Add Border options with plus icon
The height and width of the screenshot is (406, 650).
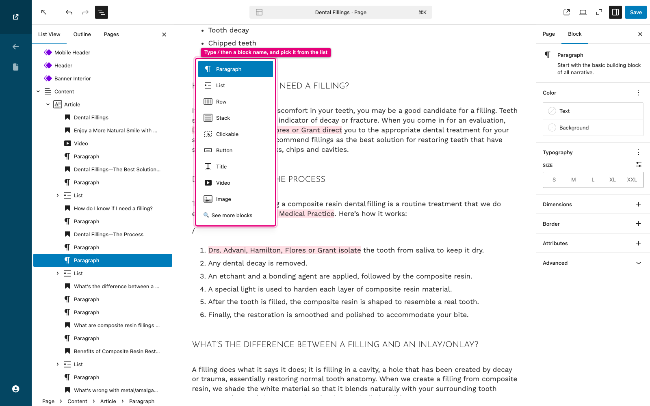639,224
